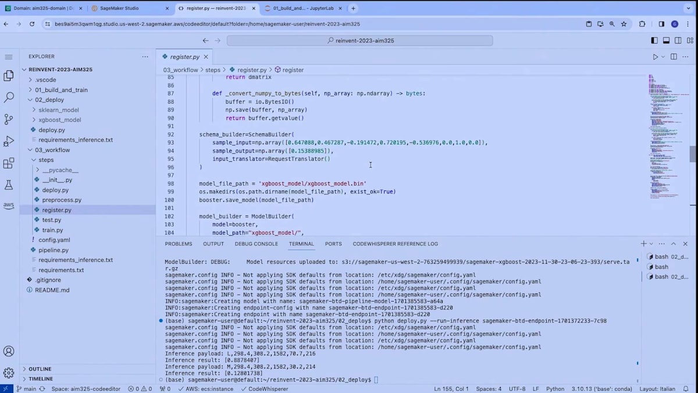
Task: Switch to the DEBUG CONSOLE tab
Action: (x=256, y=243)
